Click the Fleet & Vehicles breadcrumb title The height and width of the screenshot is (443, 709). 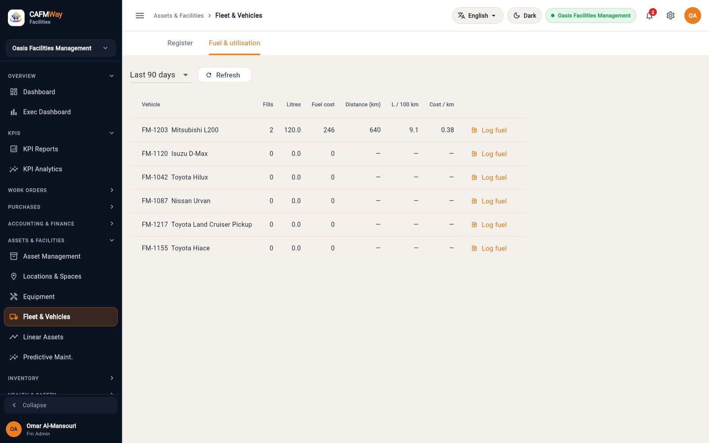pos(239,16)
